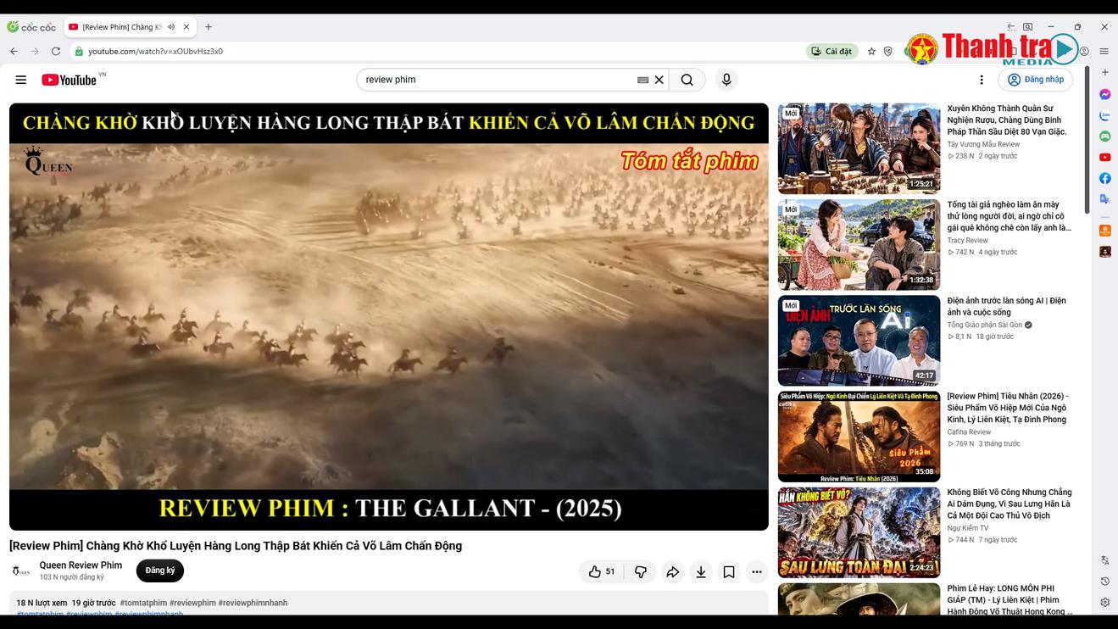
Task: Bookmark this page with the star icon
Action: tap(871, 52)
